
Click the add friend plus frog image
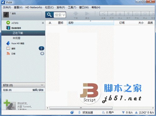coord(9,105)
